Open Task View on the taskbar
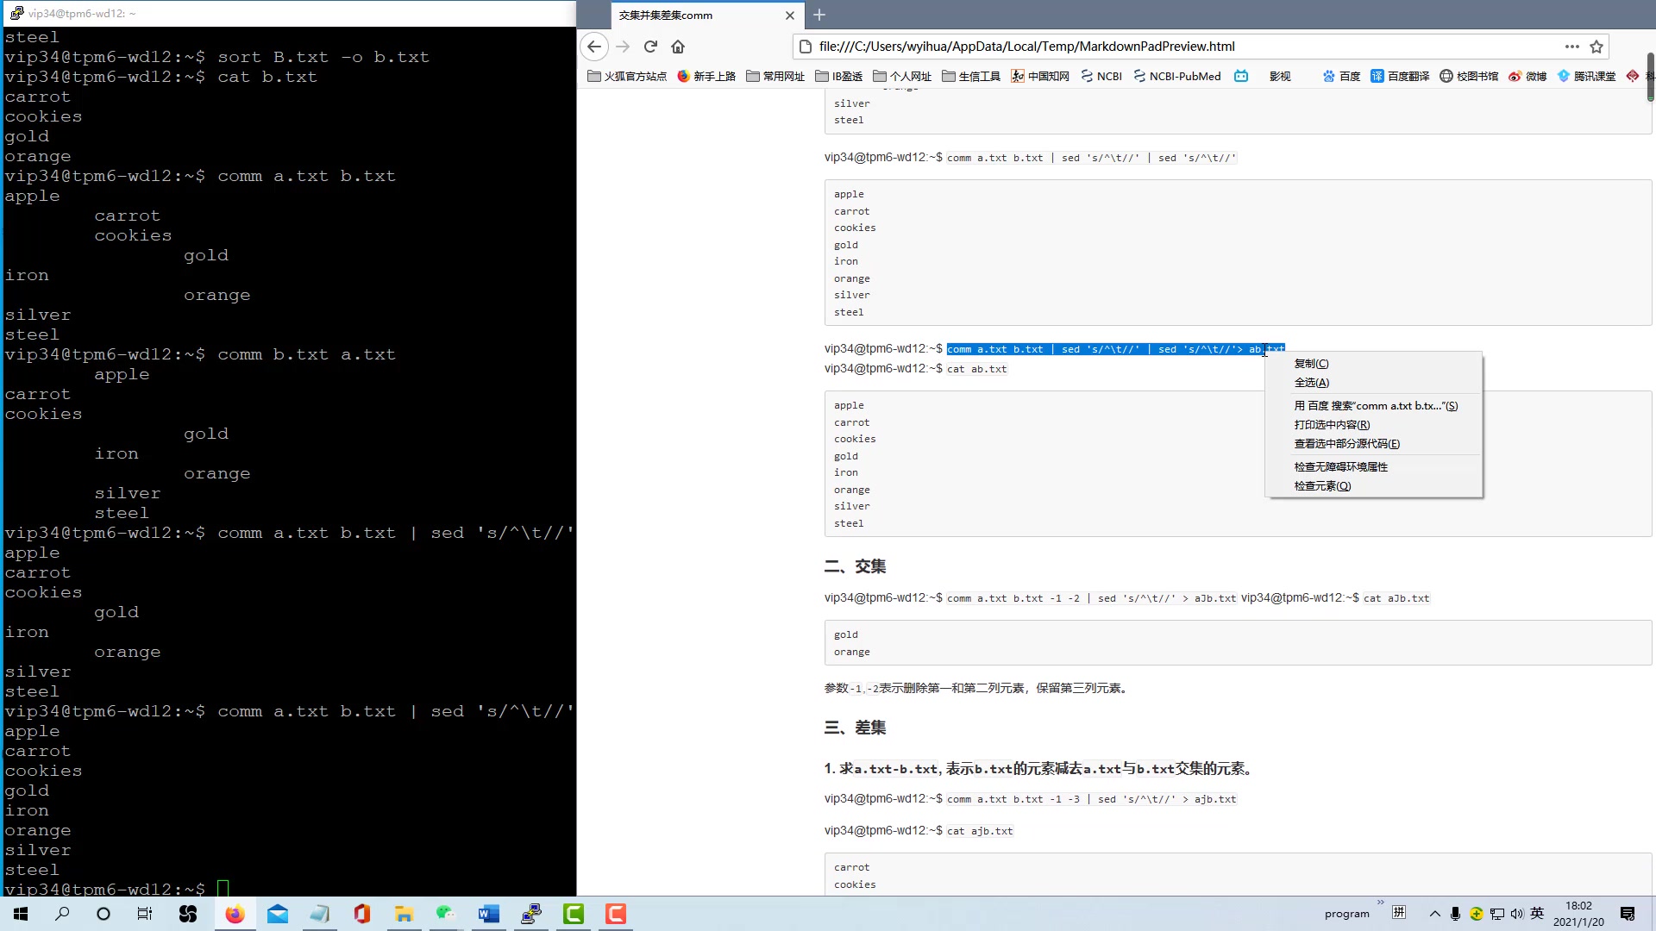Viewport: 1656px width, 931px height. click(145, 914)
